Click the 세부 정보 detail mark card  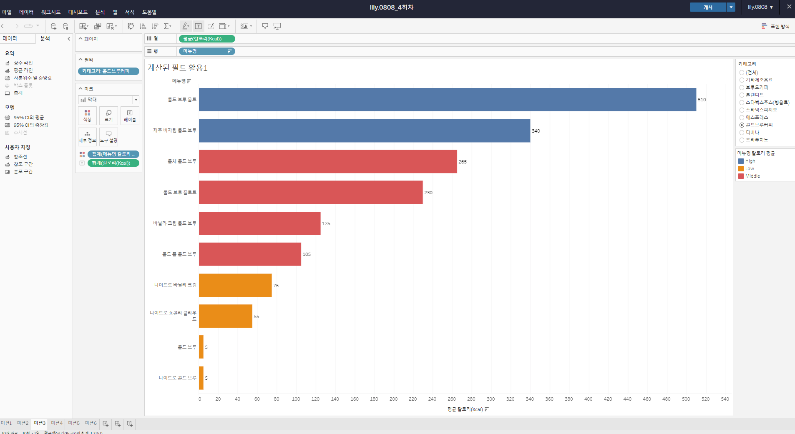pos(87,137)
